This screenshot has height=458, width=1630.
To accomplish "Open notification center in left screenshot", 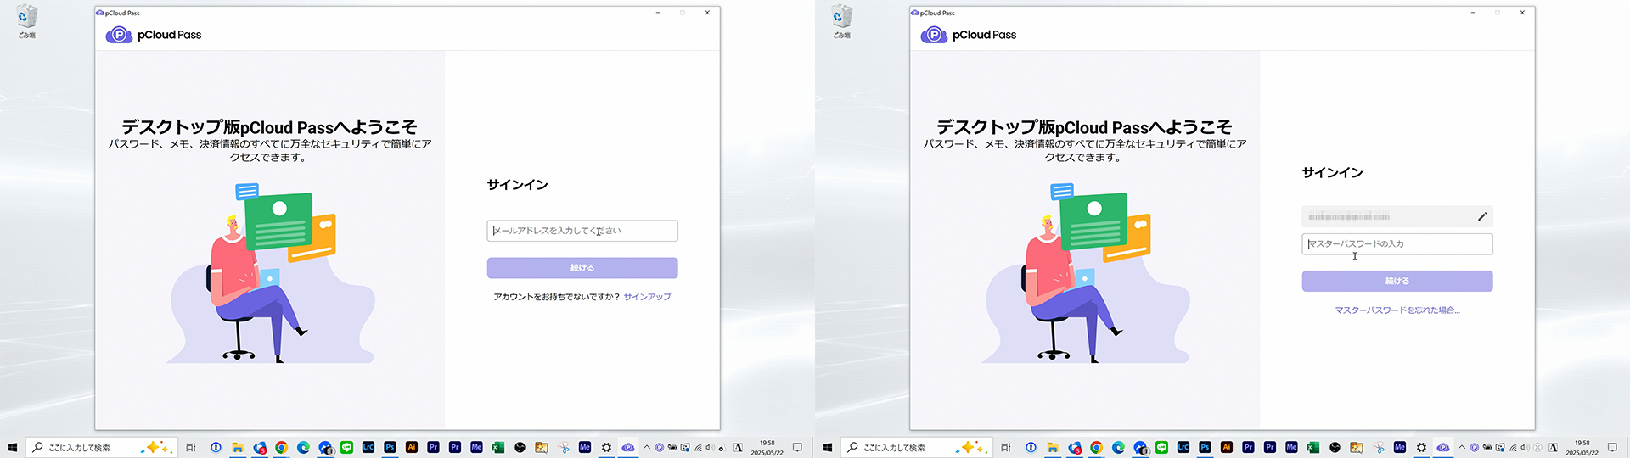I will coord(797,447).
